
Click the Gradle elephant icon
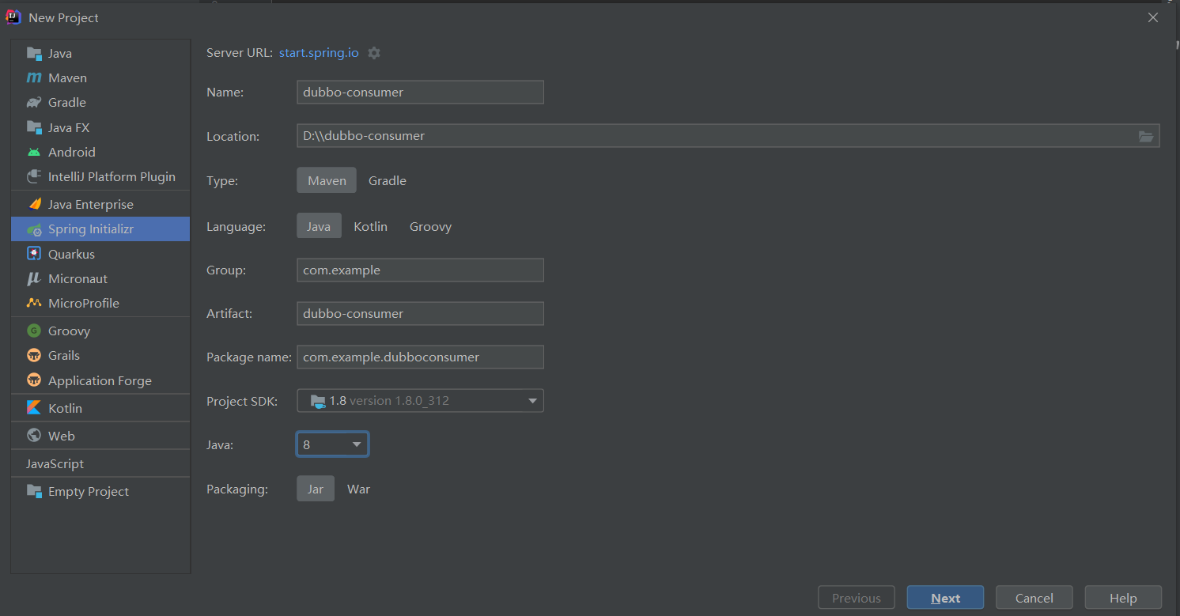[x=34, y=103]
